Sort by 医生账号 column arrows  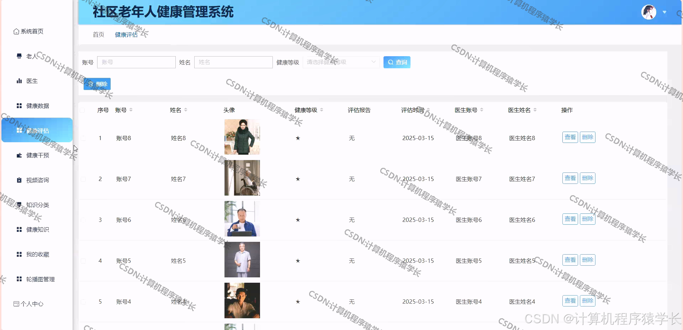[482, 110]
